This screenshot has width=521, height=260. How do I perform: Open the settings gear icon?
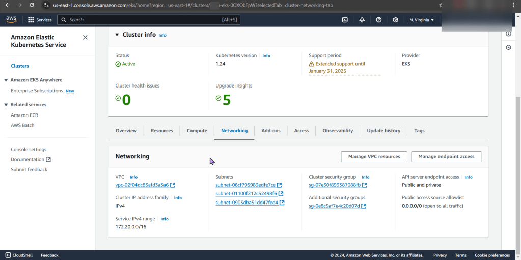396,20
